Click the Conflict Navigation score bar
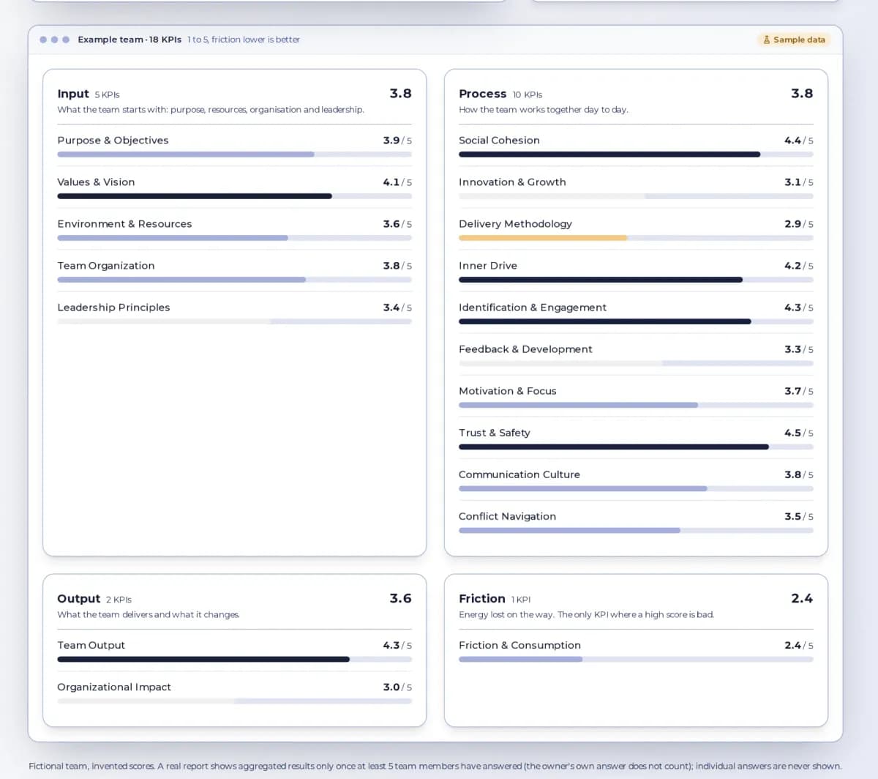 [636, 530]
